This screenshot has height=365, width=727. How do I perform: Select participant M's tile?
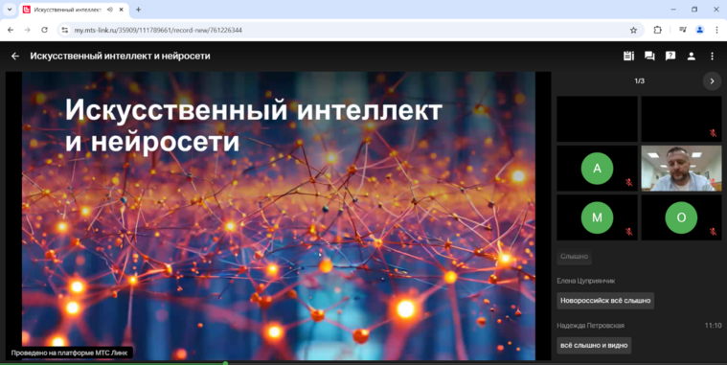[597, 217]
